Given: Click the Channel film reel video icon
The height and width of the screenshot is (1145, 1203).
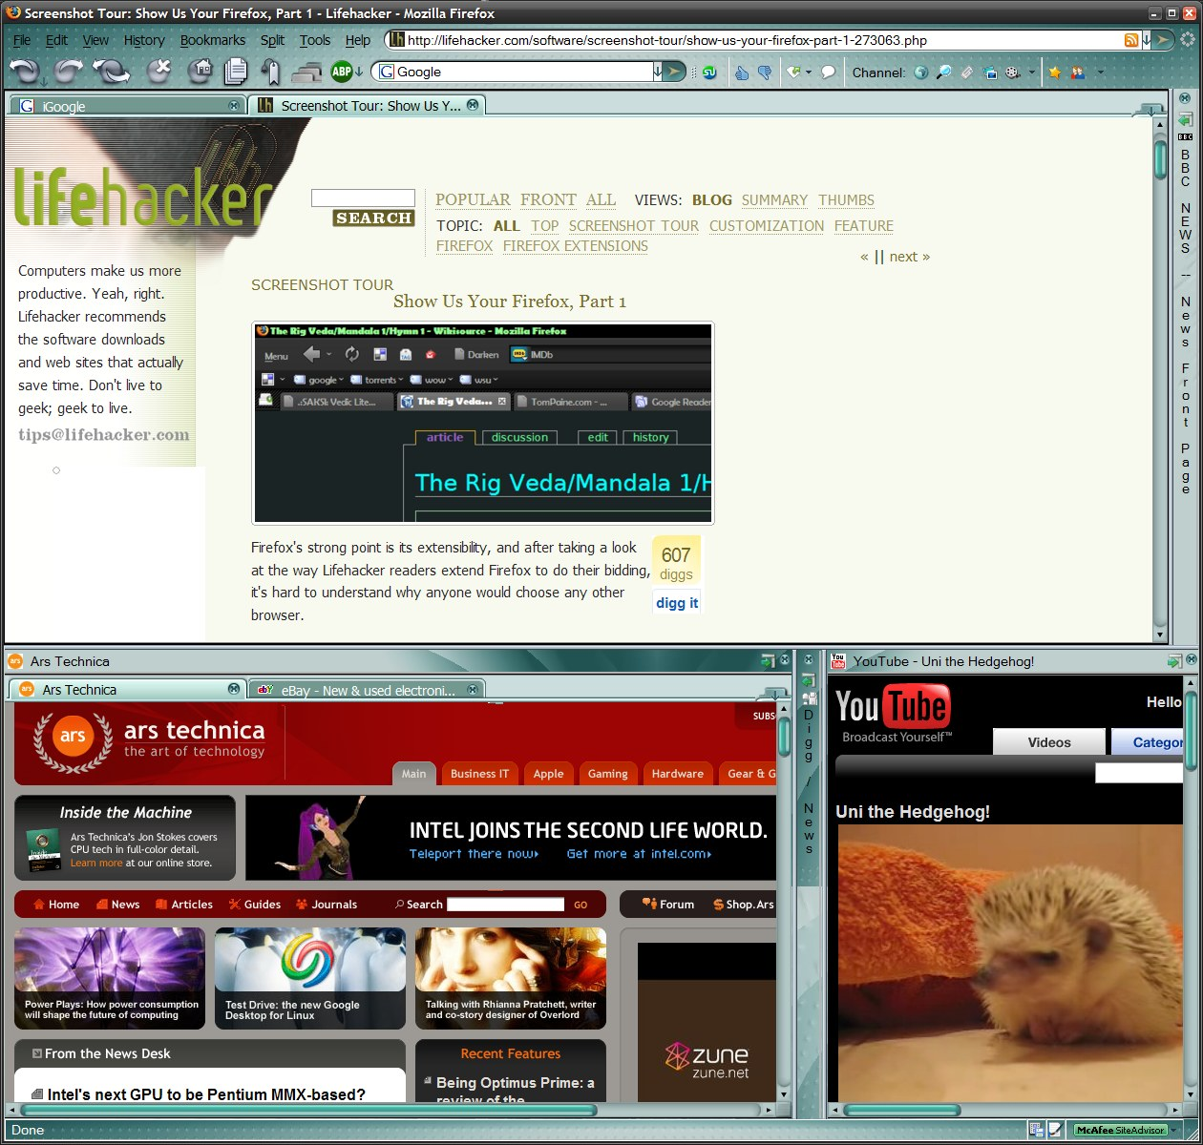Looking at the screenshot, I should (x=1013, y=72).
